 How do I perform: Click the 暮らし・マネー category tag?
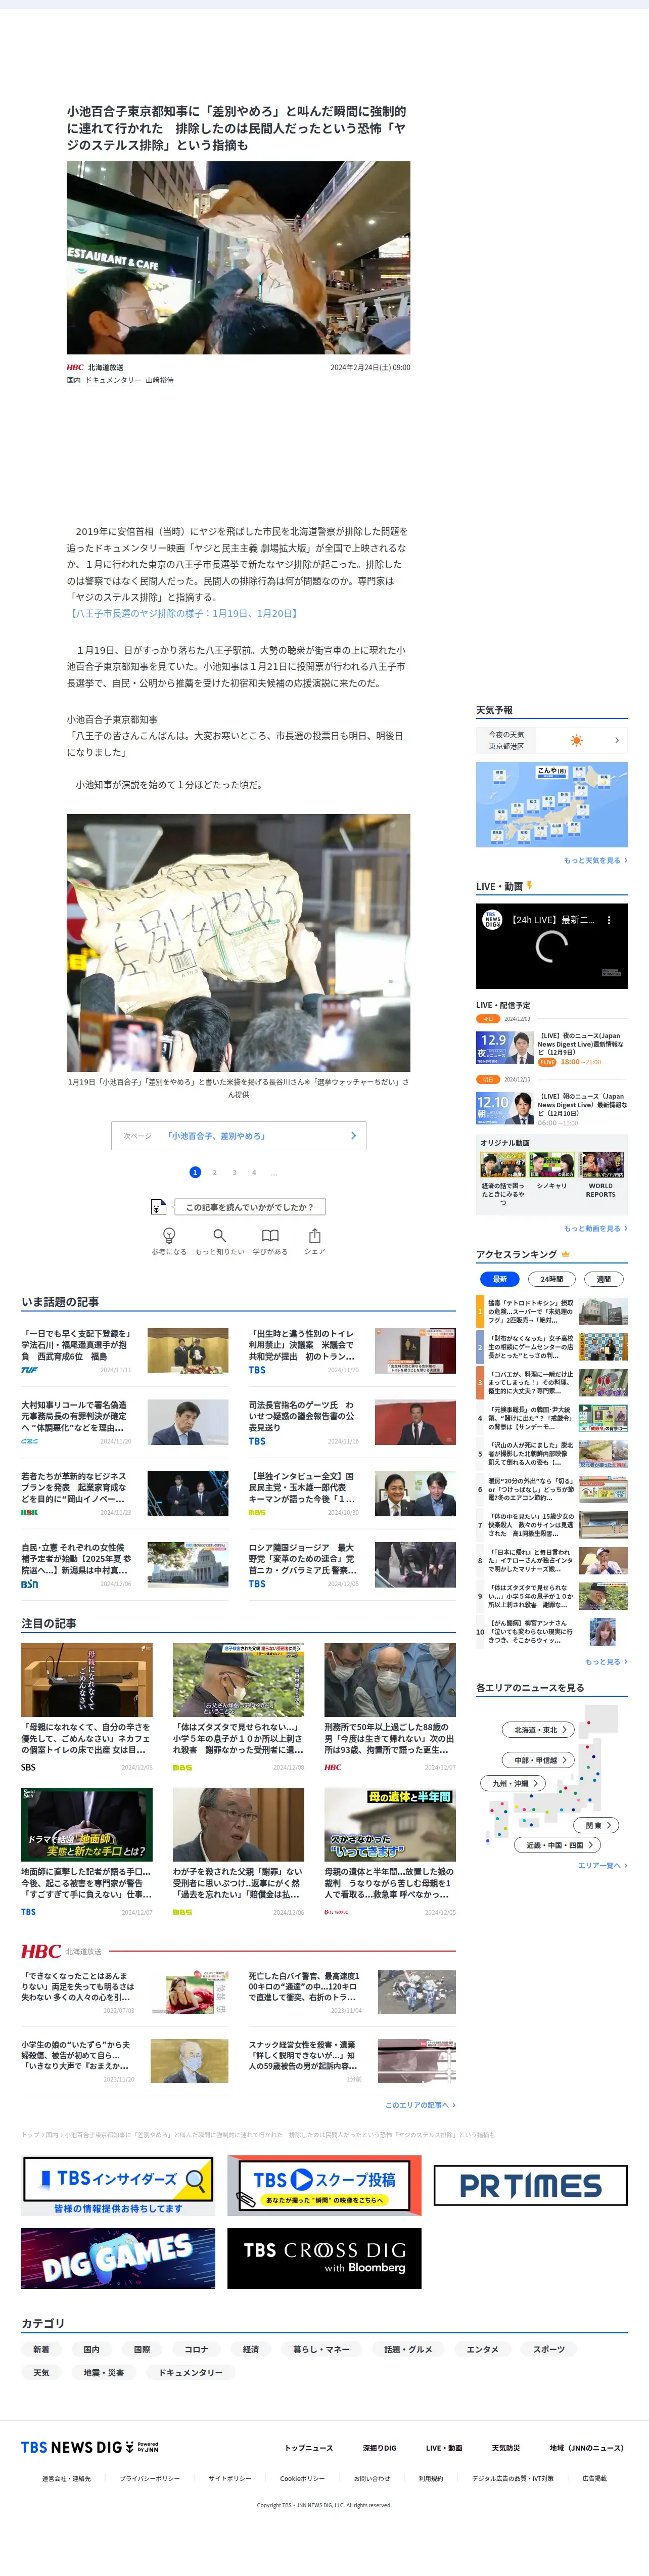point(321,2349)
